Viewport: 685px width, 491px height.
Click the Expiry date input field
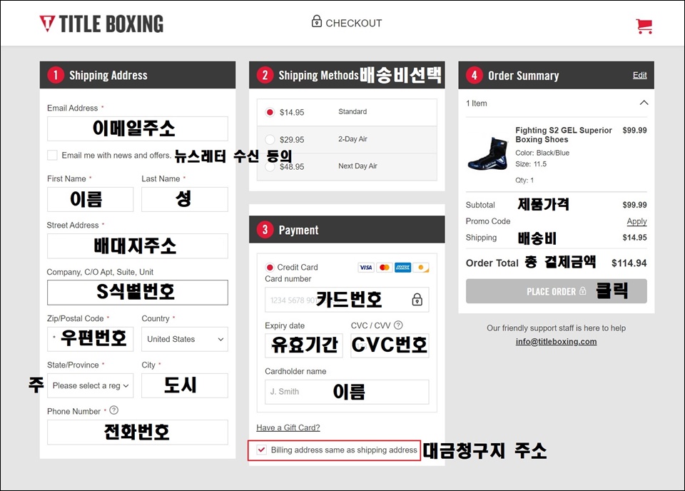click(x=304, y=345)
